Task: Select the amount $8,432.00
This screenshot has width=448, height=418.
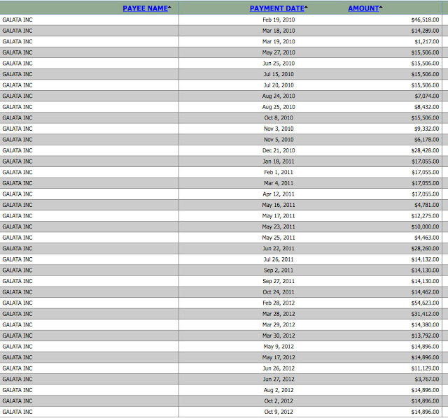Action: [x=427, y=107]
